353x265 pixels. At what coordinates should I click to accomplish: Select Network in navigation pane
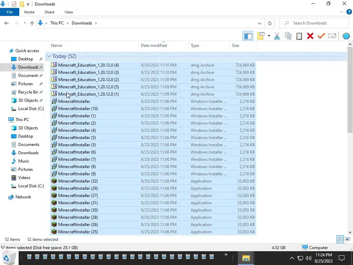pos(23,197)
